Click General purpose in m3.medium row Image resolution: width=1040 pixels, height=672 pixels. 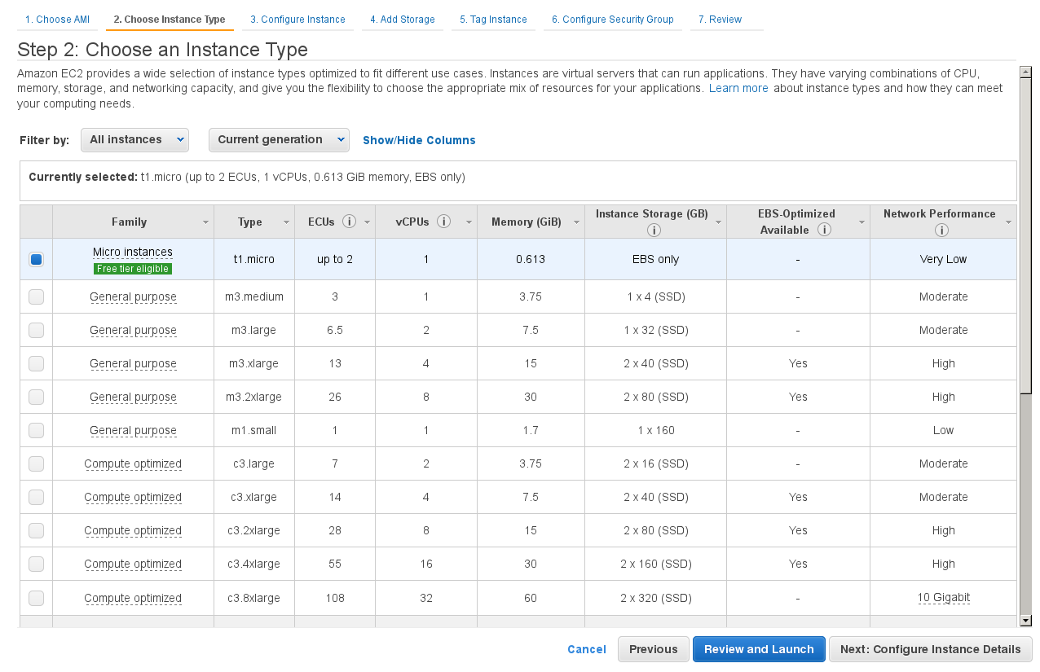coord(133,296)
